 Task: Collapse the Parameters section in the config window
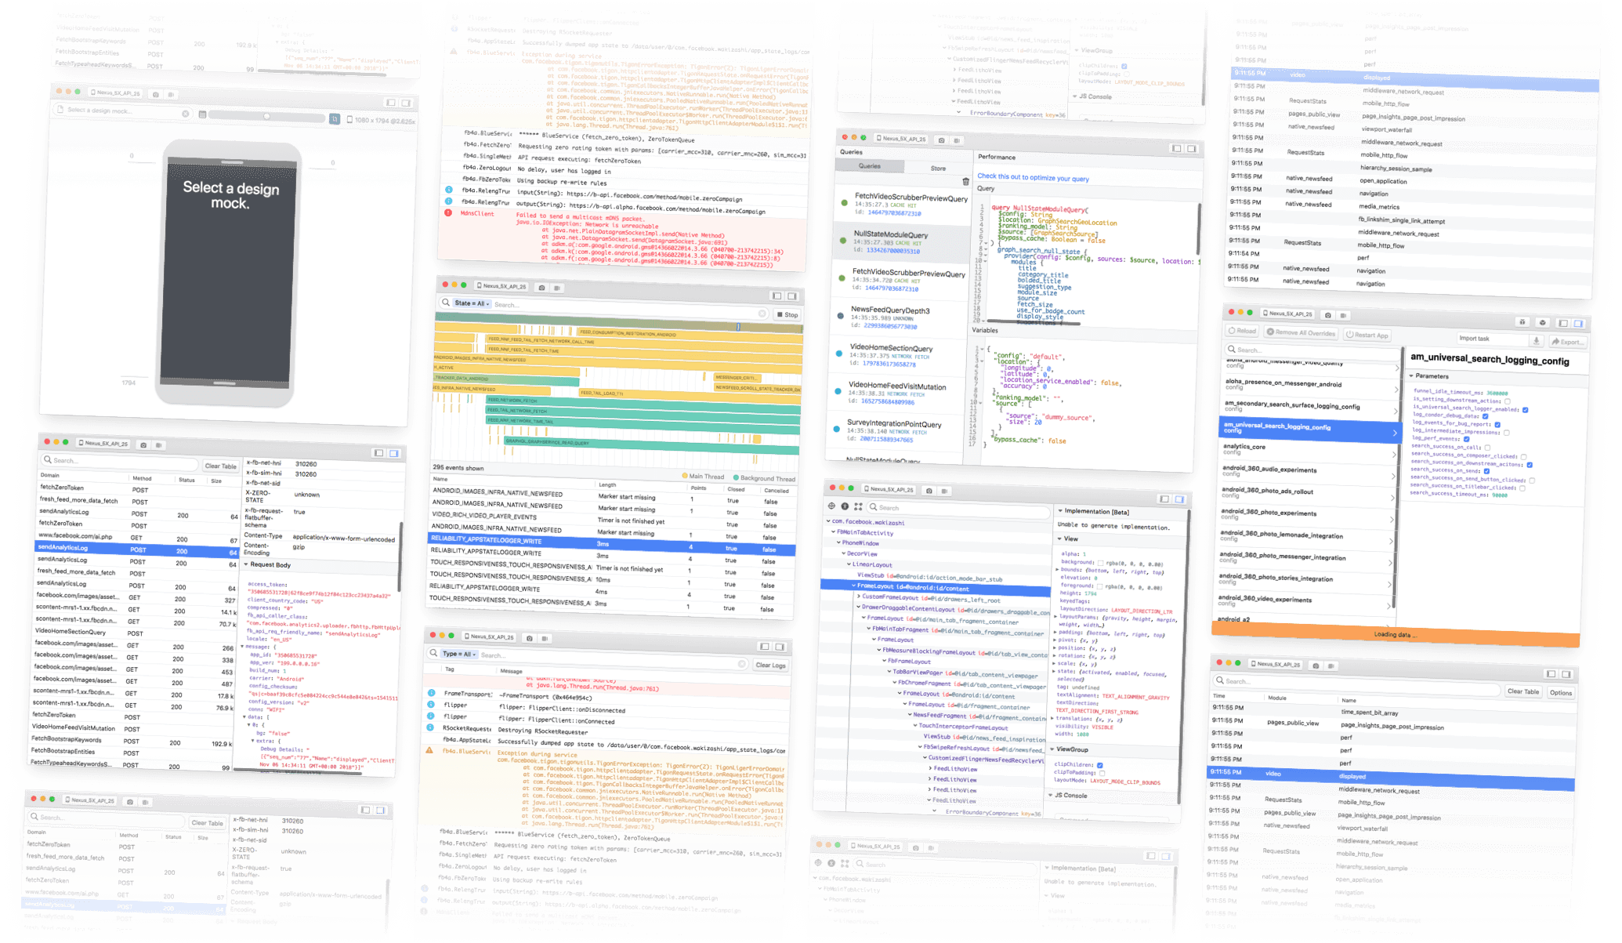coord(1412,375)
